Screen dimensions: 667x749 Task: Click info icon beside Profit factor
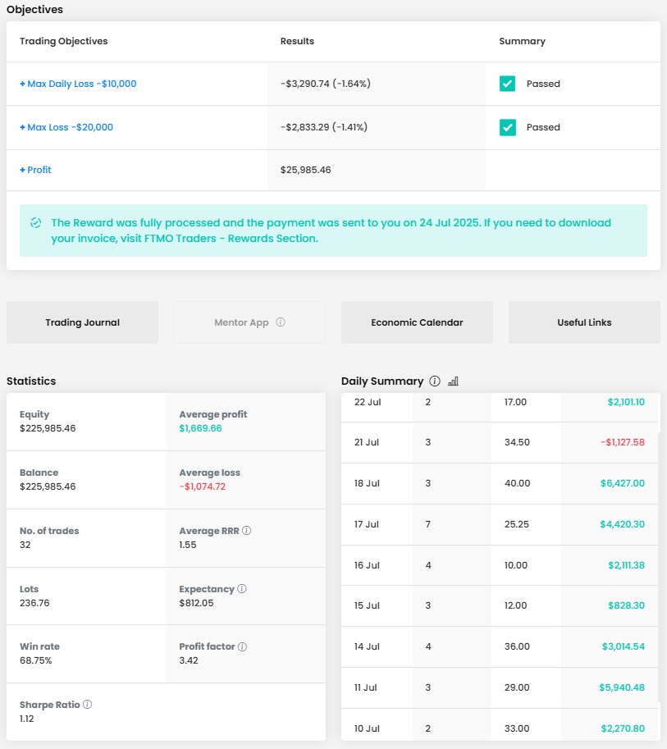tap(242, 646)
